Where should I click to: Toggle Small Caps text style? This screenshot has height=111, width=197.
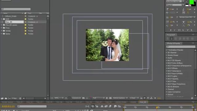coord(183,30)
